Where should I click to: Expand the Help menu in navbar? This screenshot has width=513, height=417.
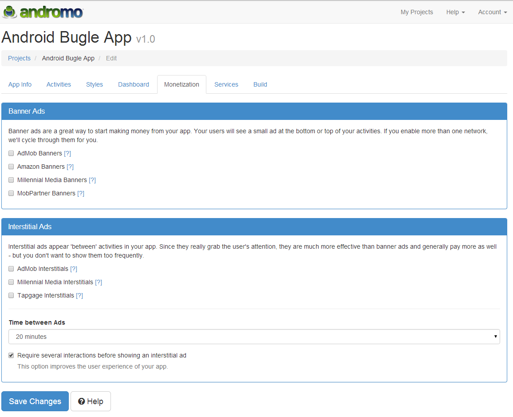click(x=455, y=12)
